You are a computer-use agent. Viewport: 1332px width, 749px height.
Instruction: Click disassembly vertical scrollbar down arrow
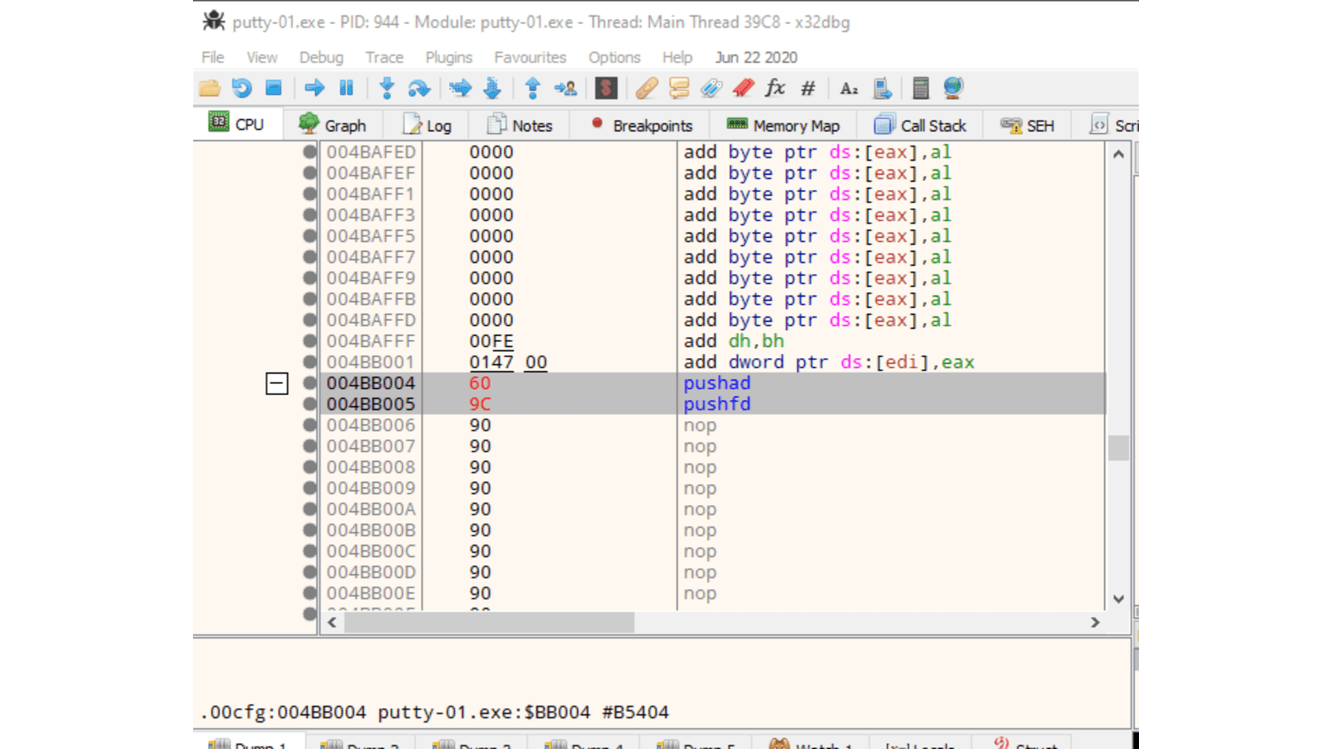point(1118,599)
